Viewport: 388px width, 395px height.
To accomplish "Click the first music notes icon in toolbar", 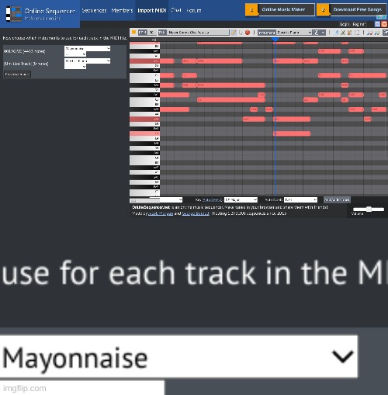I will click(x=370, y=33).
